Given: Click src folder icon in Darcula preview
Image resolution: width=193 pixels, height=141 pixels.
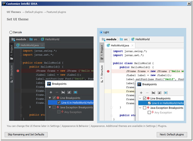Looking at the screenshot, I should [x=31, y=39].
